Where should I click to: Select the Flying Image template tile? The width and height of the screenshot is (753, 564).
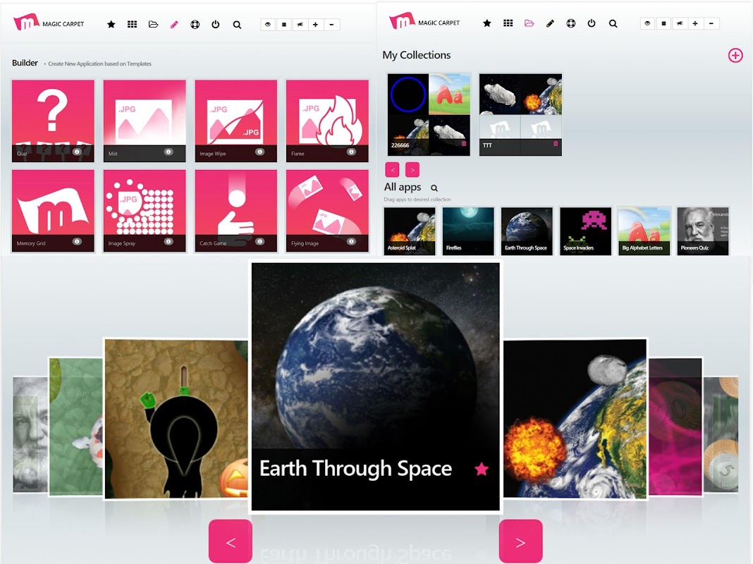[327, 211]
